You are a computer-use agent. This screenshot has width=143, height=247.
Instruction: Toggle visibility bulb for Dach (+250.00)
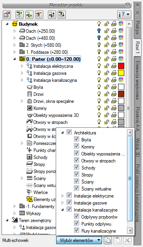click(99, 31)
